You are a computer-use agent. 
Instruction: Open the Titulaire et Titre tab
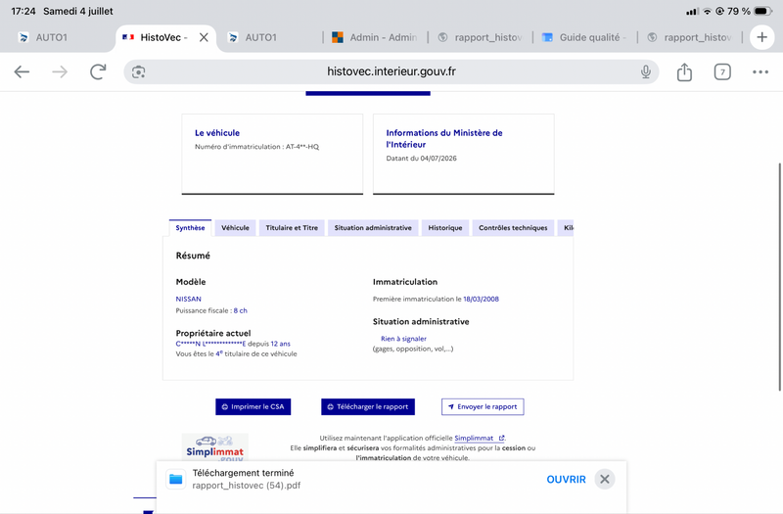(x=292, y=228)
